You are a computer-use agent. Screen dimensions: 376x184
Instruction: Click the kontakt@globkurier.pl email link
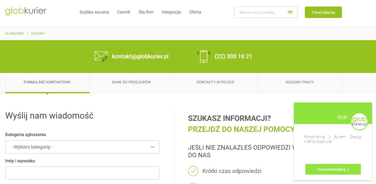pyautogui.click(x=140, y=56)
